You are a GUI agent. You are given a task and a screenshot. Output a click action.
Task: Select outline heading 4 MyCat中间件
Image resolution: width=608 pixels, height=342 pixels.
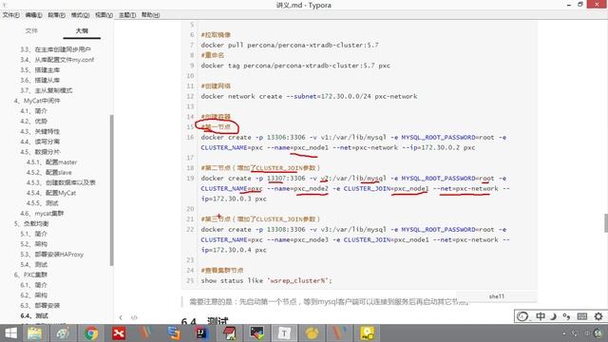point(37,101)
